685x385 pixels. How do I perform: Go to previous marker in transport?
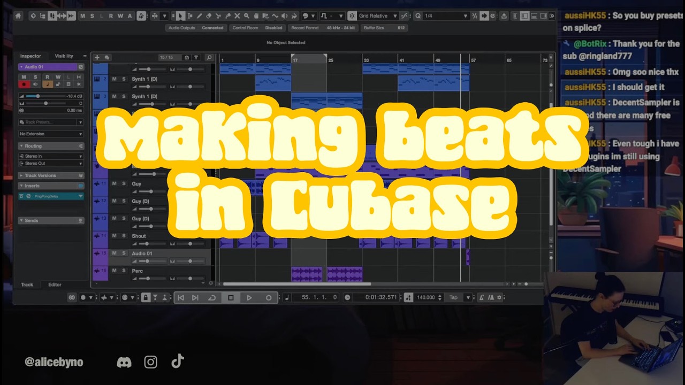[x=181, y=297]
